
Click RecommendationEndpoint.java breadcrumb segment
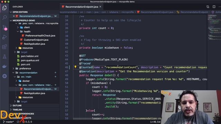pyautogui.click(x=157, y=12)
